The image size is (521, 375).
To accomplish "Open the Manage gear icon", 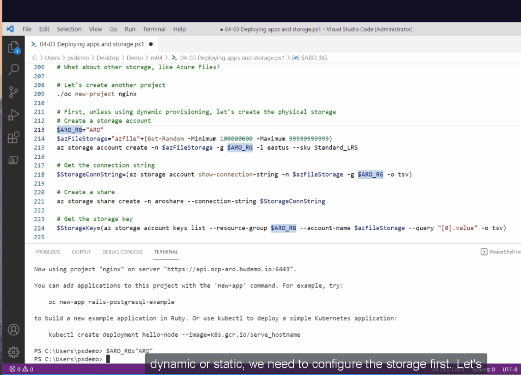I will pos(14,352).
